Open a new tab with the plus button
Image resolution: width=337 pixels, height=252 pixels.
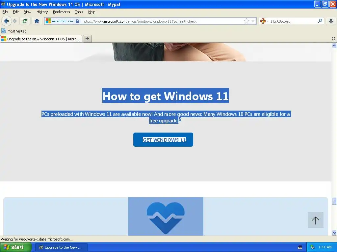pos(87,39)
